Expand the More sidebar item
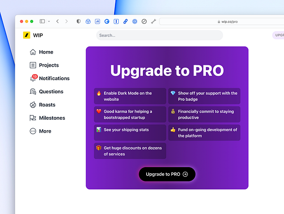Viewport: 284px width, 214px height. 40,131
